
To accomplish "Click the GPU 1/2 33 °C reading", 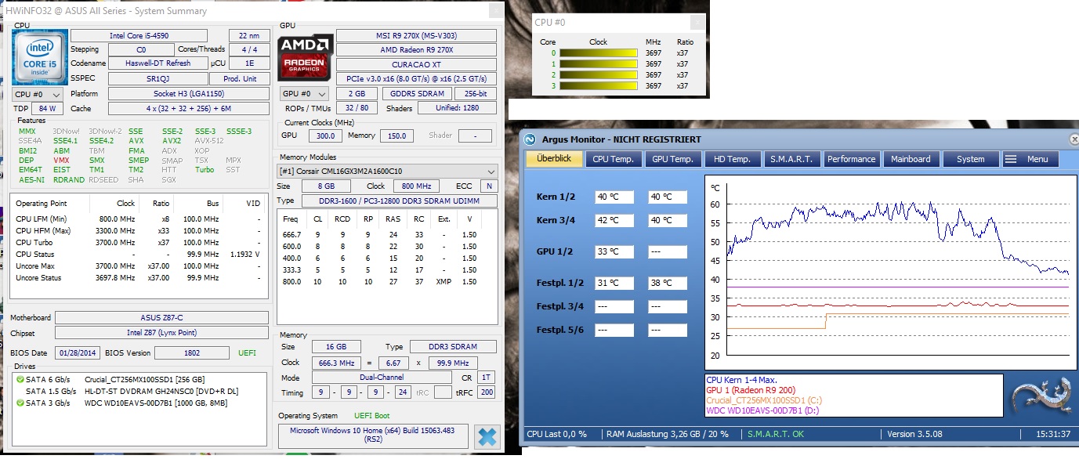I will click(614, 252).
